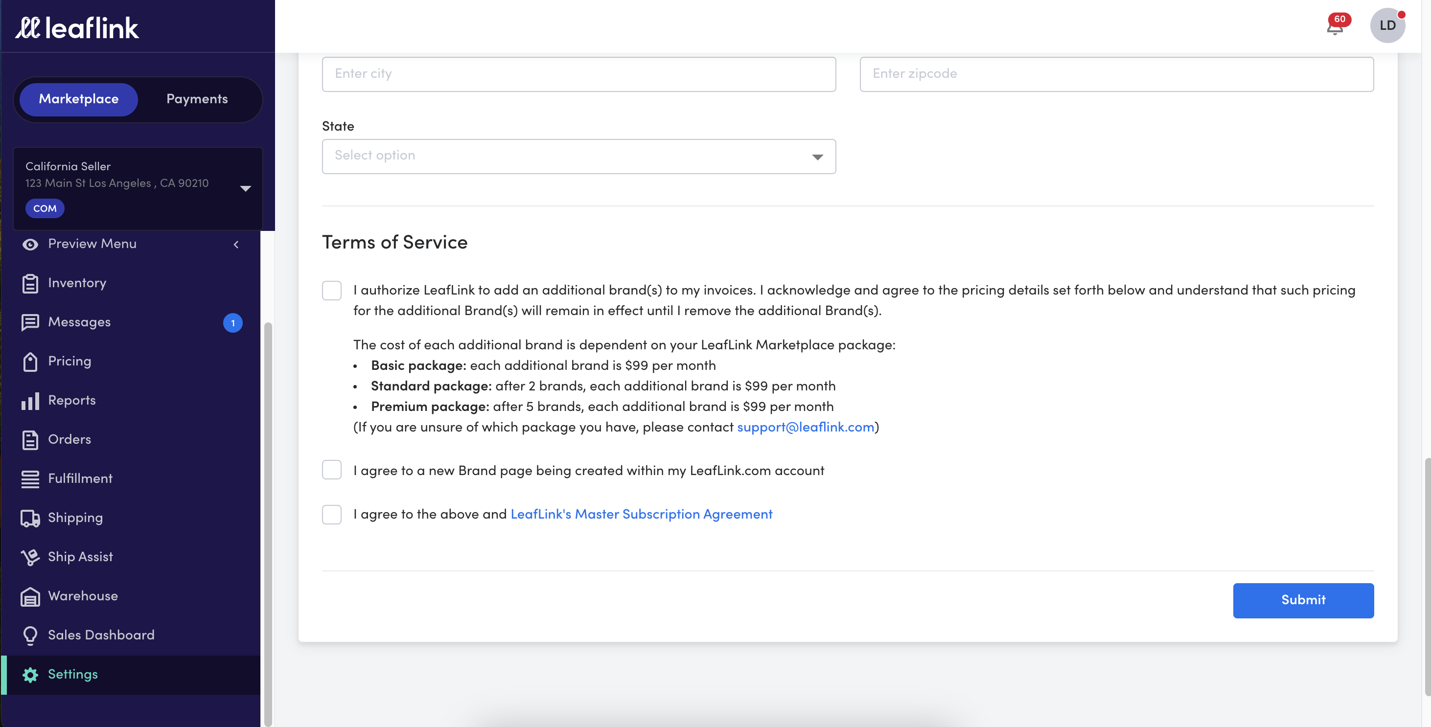Switch to the Marketplace tab
Image resolution: width=1431 pixels, height=727 pixels.
pyautogui.click(x=79, y=99)
